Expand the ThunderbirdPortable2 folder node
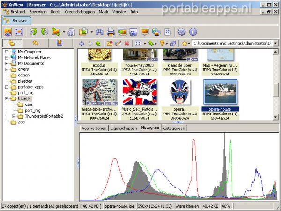This screenshot has height=211, width=281. [14, 116]
